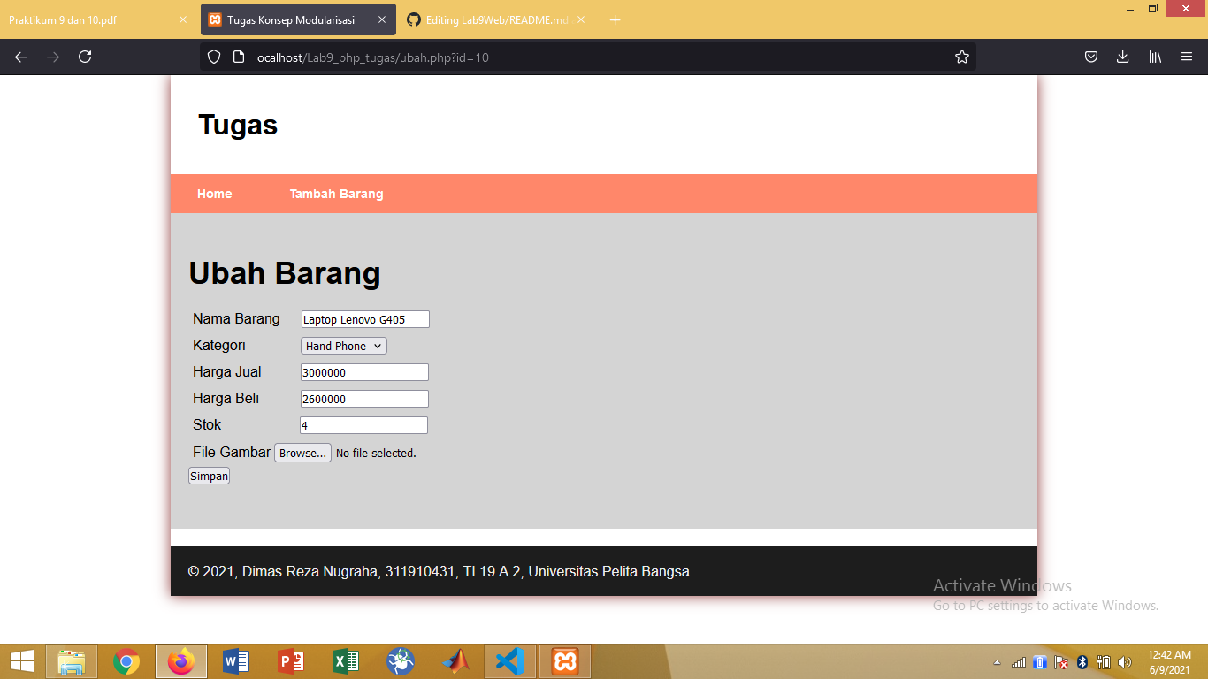The image size is (1208, 679).
Task: Click the forward navigation arrow
Action: coord(53,57)
